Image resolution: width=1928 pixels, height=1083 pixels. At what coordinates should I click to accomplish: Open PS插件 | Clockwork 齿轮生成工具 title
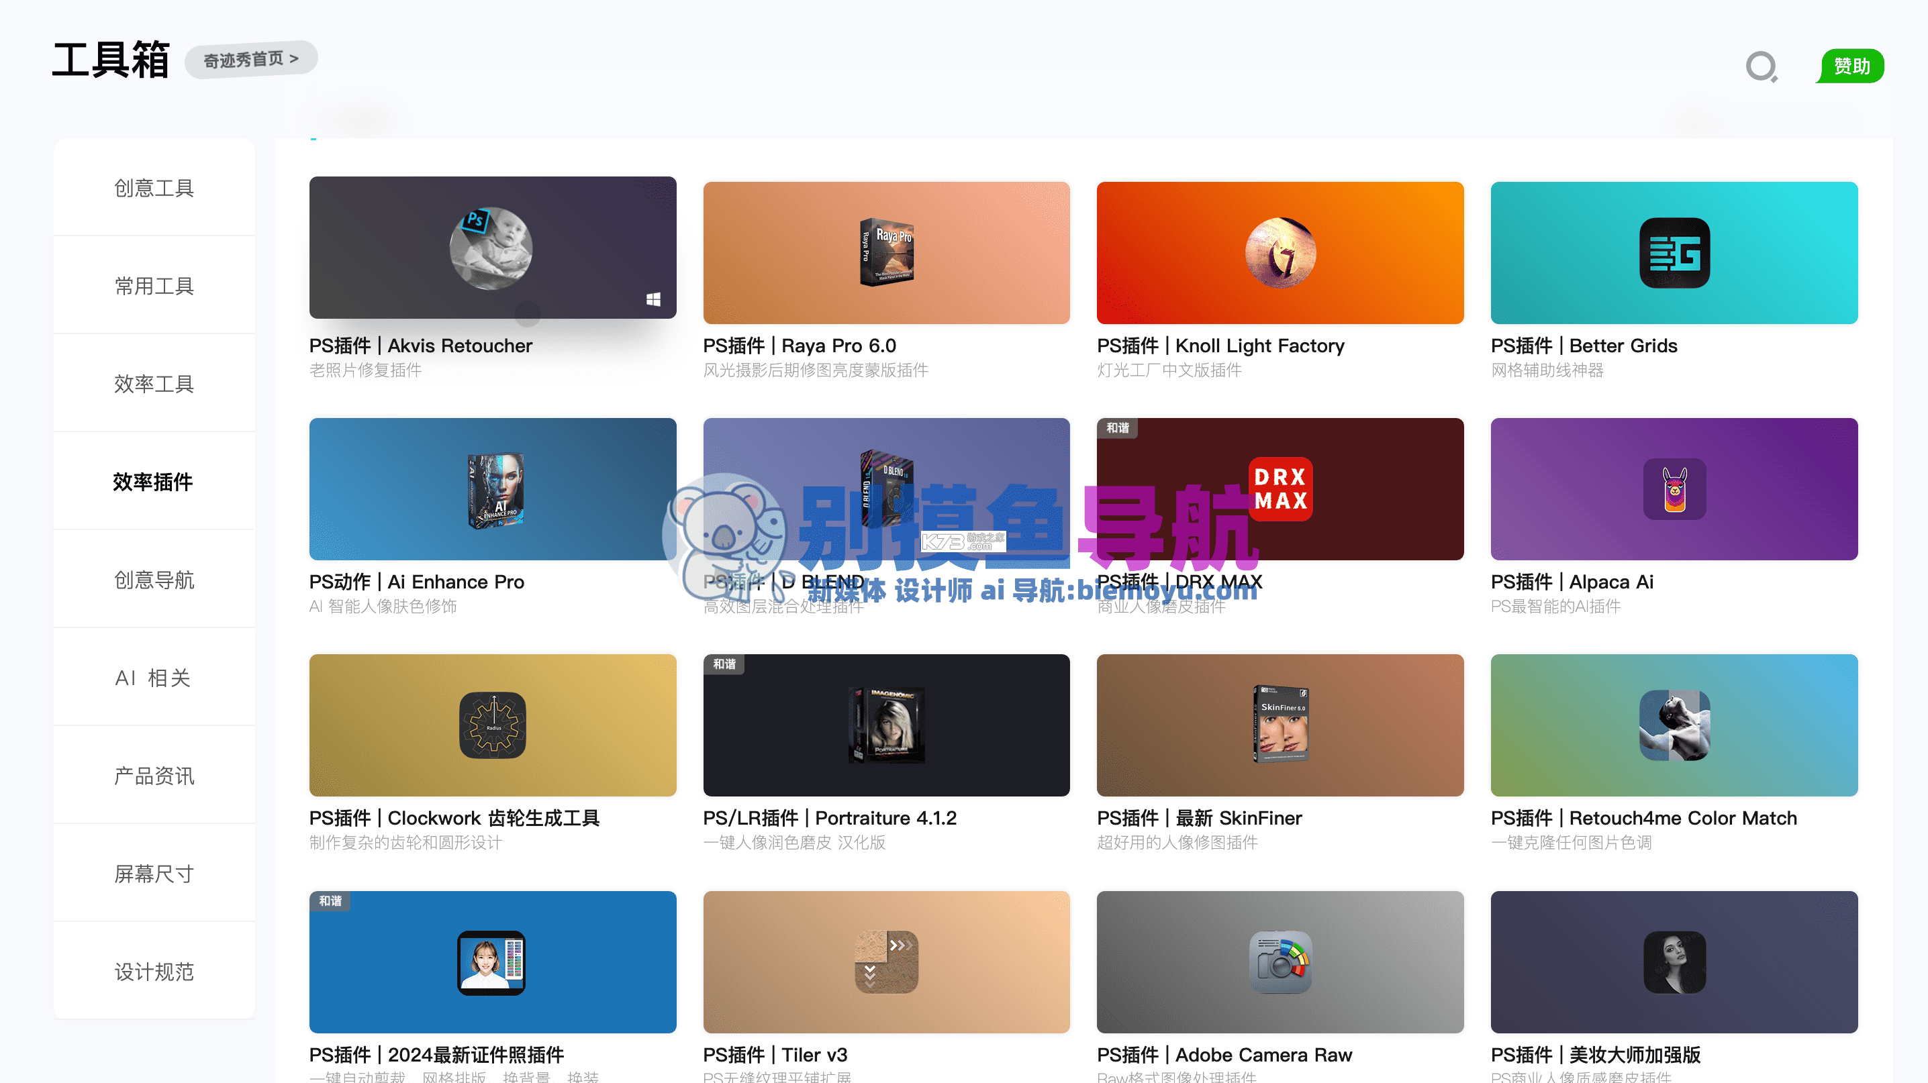pos(454,818)
